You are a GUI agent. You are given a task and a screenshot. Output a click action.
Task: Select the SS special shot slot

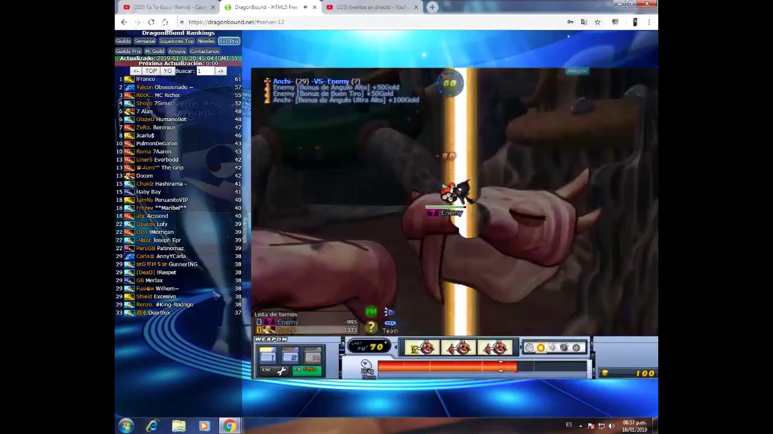click(313, 356)
